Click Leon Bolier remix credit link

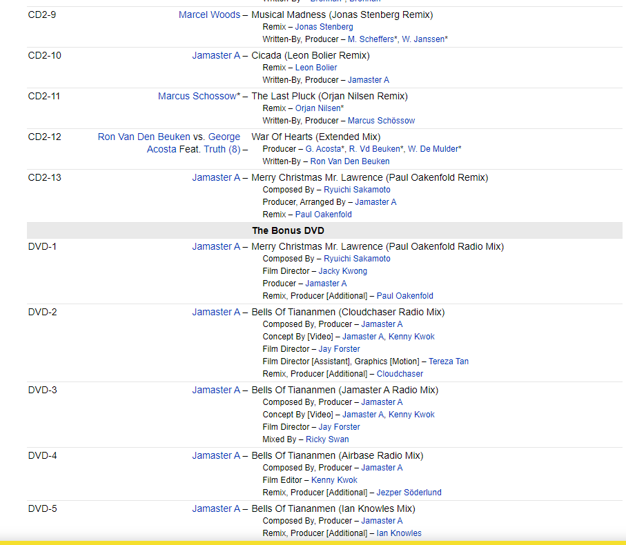(x=316, y=68)
